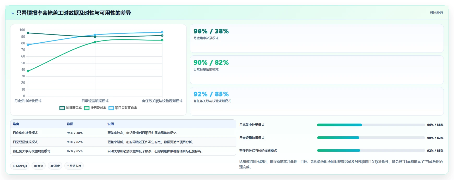The image size is (454, 180).
Task: Click the 表格 tag chip
Action: tap(39, 166)
